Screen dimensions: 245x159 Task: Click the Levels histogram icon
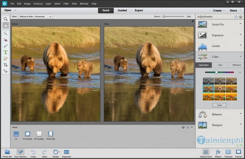(203, 47)
